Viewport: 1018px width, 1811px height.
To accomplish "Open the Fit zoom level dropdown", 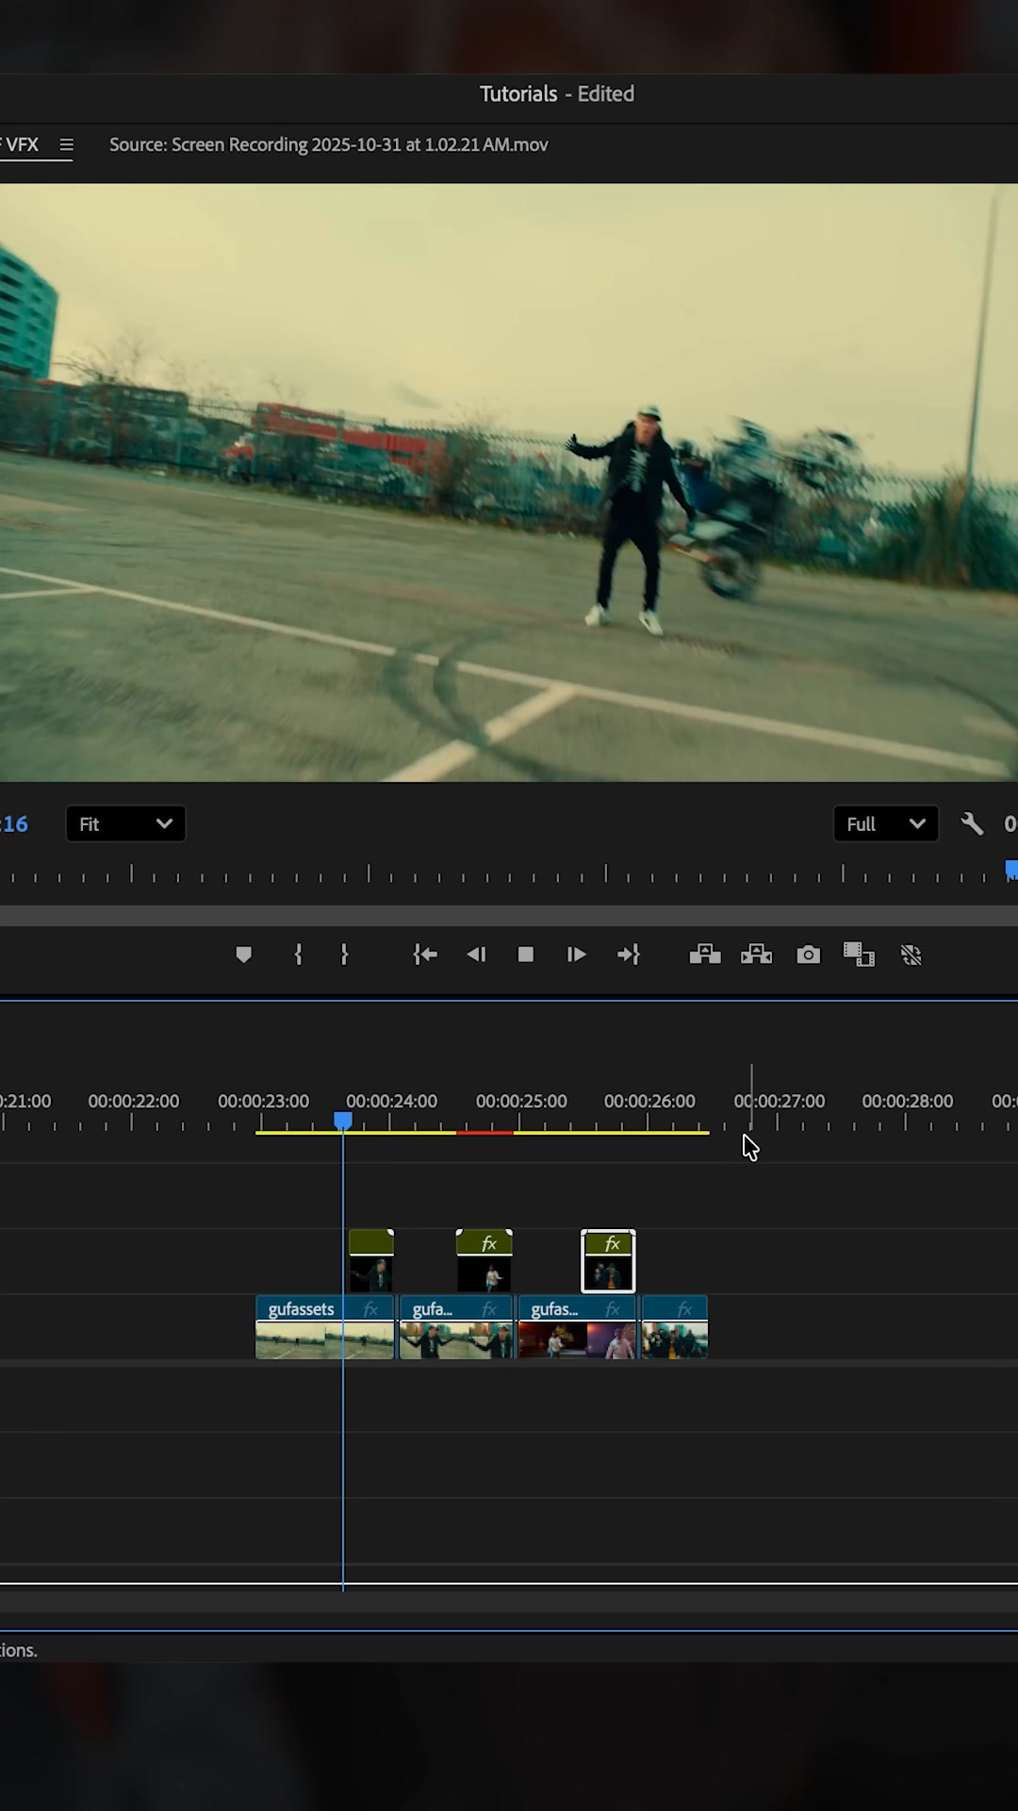I will click(x=125, y=823).
